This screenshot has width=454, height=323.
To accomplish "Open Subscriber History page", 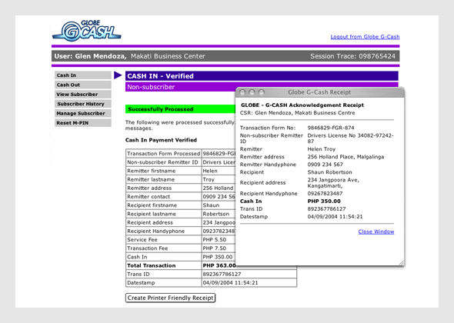I will tap(83, 104).
